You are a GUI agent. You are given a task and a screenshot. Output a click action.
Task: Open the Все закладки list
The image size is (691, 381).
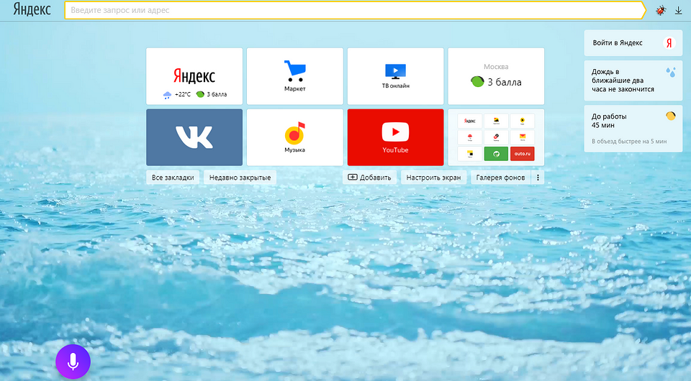(x=173, y=178)
